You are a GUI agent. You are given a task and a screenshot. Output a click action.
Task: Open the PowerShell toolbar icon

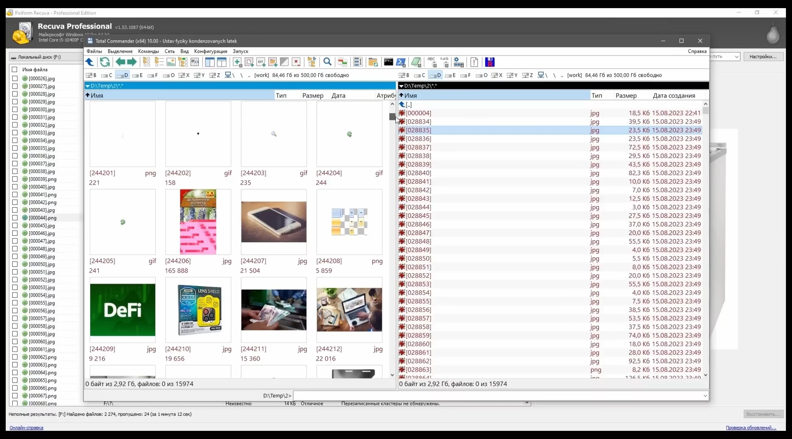coord(401,62)
